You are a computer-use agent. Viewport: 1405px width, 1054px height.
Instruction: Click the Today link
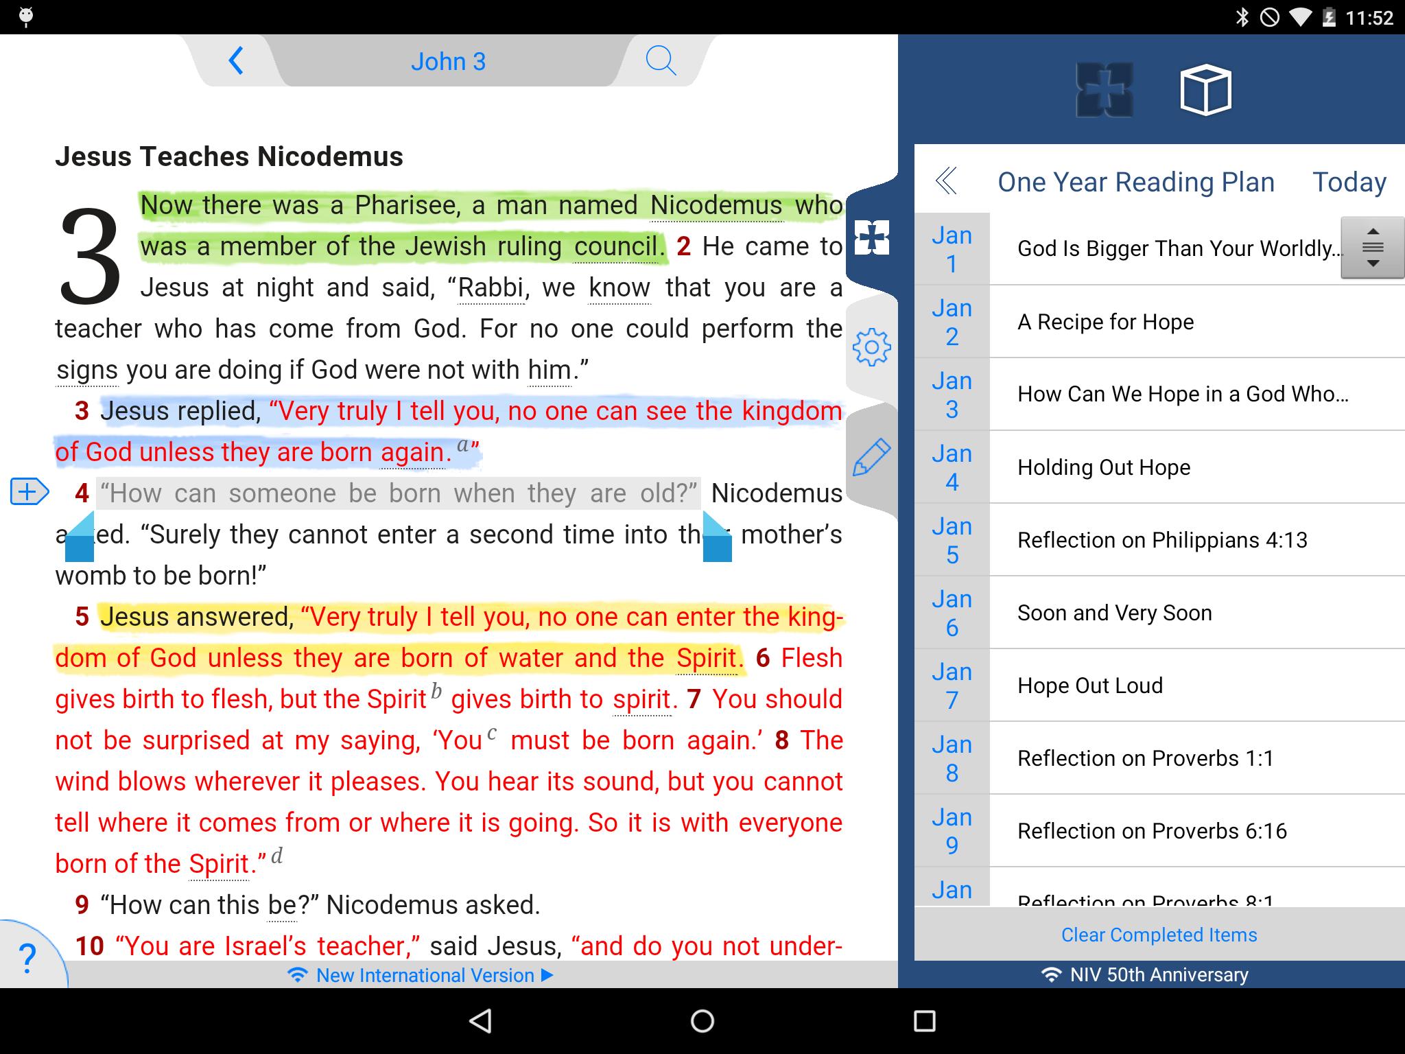click(1349, 182)
